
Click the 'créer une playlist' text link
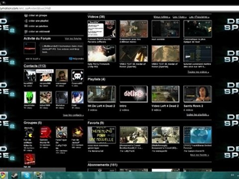(x=38, y=21)
